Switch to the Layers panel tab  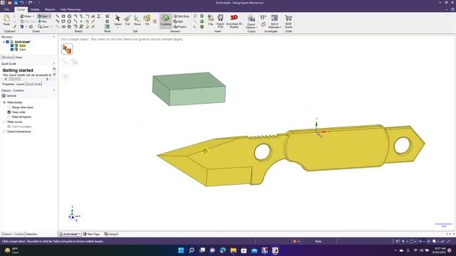[x=20, y=84]
